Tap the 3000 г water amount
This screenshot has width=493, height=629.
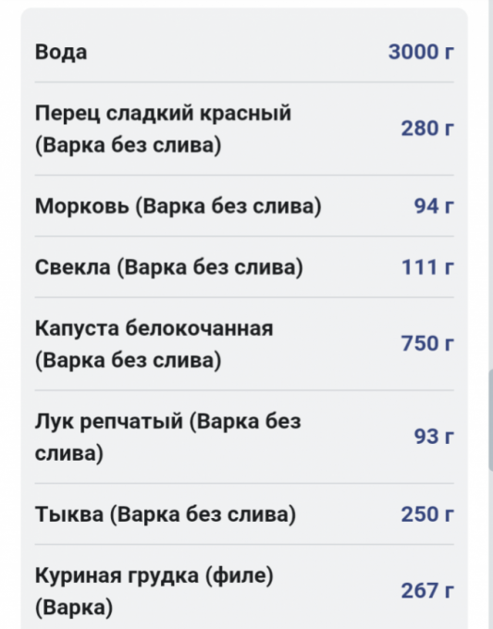tap(421, 52)
